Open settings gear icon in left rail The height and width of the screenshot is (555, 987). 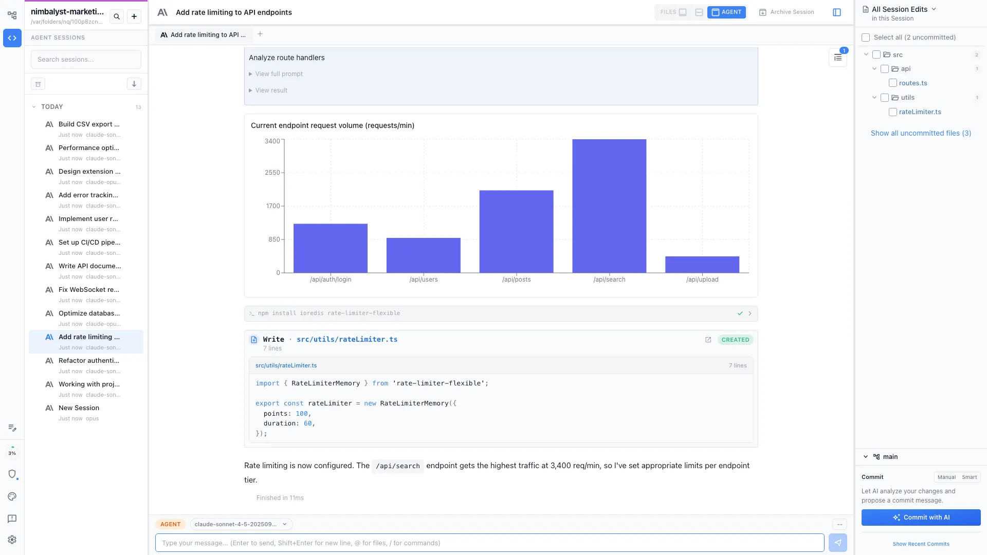12,540
